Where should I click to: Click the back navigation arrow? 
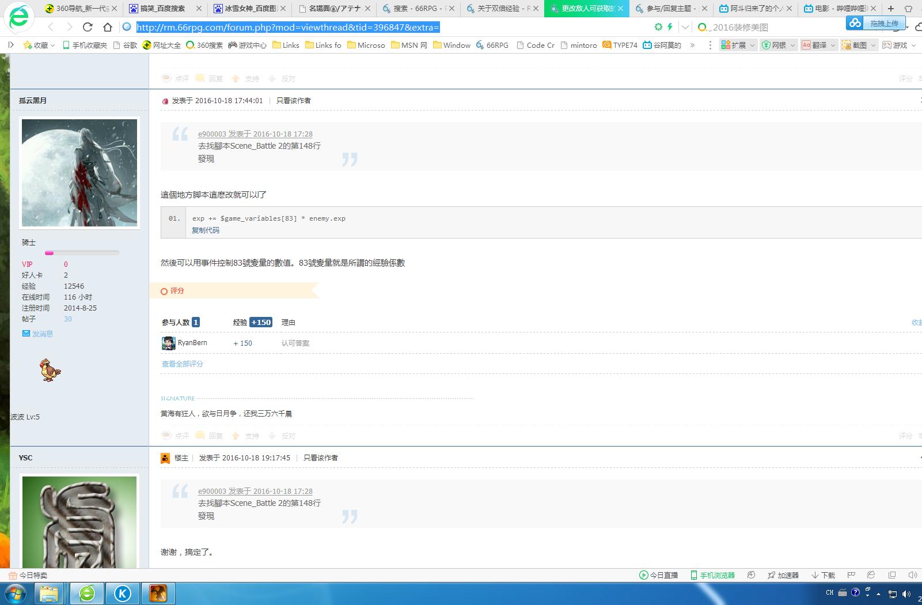51,27
